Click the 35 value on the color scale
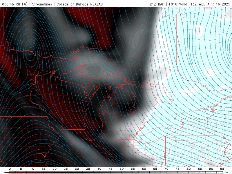 (88, 169)
